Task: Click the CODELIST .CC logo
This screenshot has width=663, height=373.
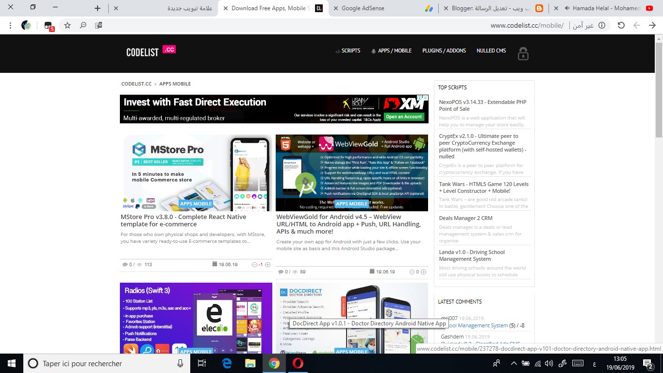Action: click(x=150, y=51)
